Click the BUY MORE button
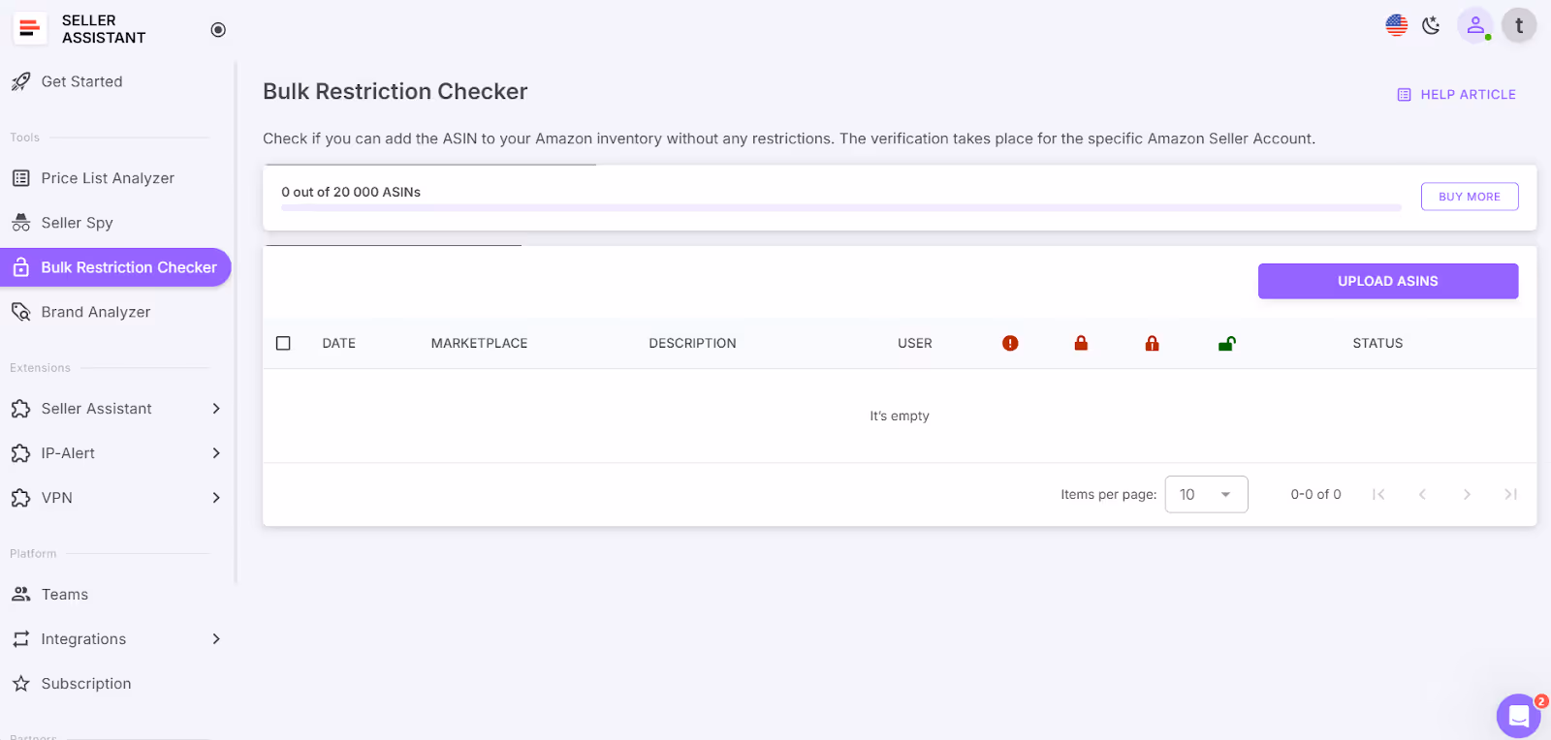The height and width of the screenshot is (740, 1551). pyautogui.click(x=1470, y=197)
